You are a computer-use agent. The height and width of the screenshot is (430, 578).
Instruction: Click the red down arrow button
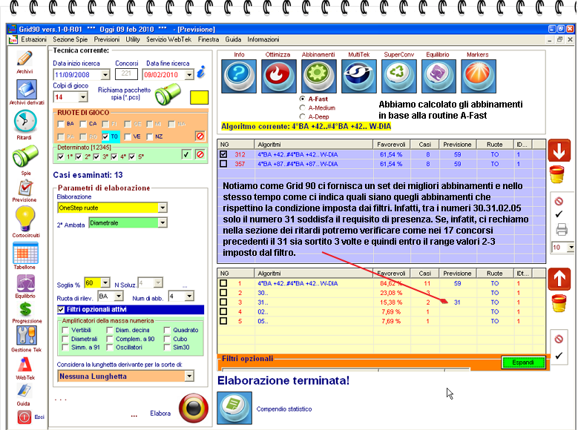coord(559,150)
